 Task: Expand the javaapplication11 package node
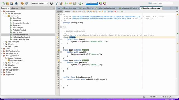click(x=6, y=61)
